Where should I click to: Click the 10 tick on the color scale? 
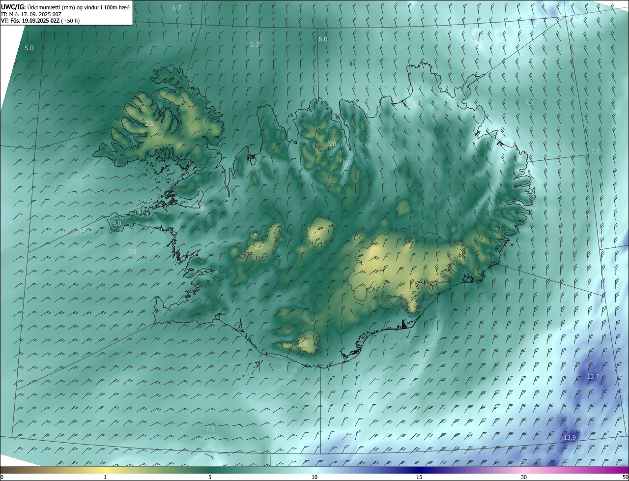pos(314,477)
